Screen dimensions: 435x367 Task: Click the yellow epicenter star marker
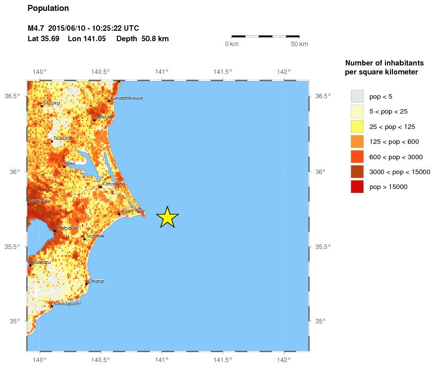[x=167, y=217]
